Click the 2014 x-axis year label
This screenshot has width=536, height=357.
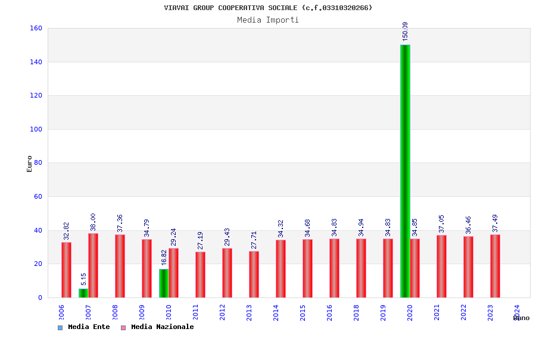point(276,312)
